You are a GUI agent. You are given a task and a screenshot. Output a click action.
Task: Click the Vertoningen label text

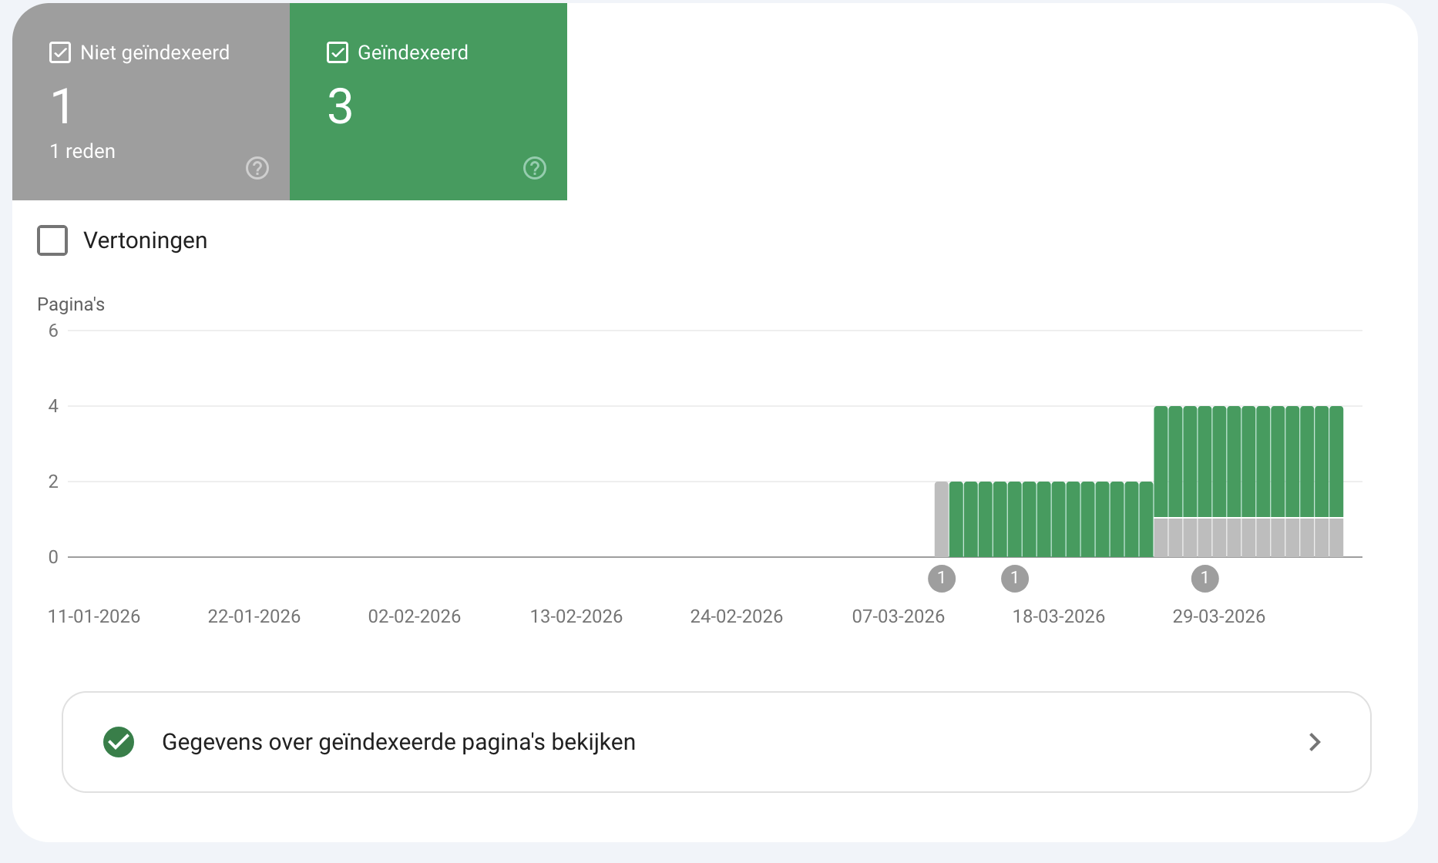tap(145, 240)
